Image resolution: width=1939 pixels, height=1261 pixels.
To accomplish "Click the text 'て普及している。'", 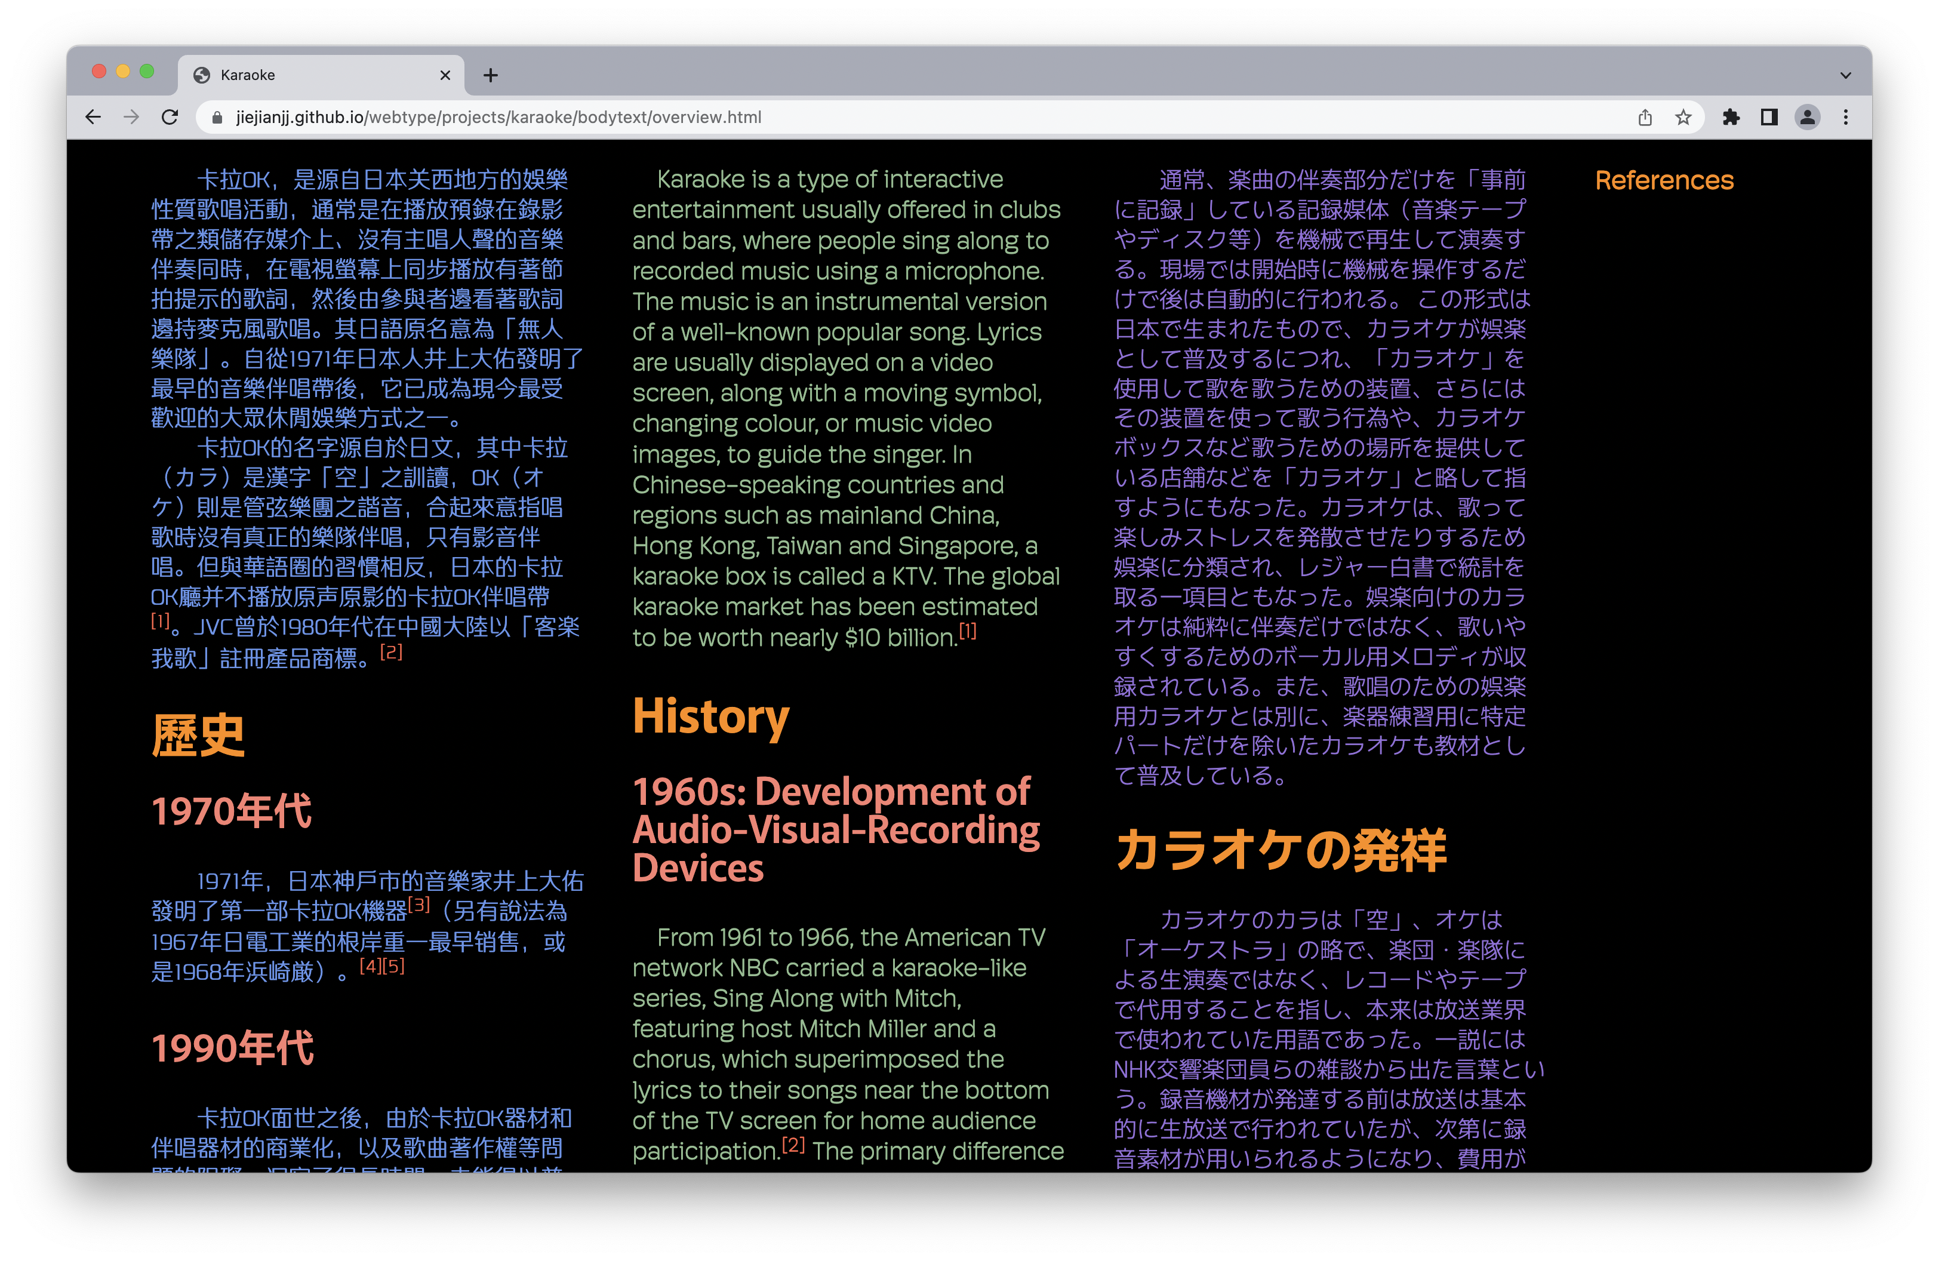I will pos(1201,774).
